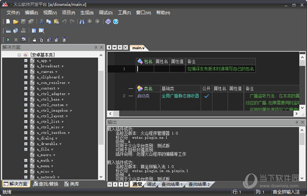Image resolution: width=307 pixels, height=196 pixels.
Task: Open the 生成(B) menu
Action: click(x=87, y=13)
